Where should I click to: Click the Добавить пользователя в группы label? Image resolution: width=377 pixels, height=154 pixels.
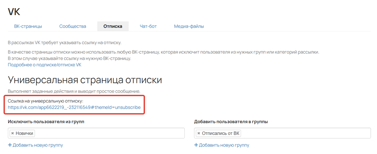(x=231, y=122)
